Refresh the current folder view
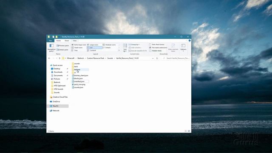The height and width of the screenshot is (153, 272). [x=157, y=58]
